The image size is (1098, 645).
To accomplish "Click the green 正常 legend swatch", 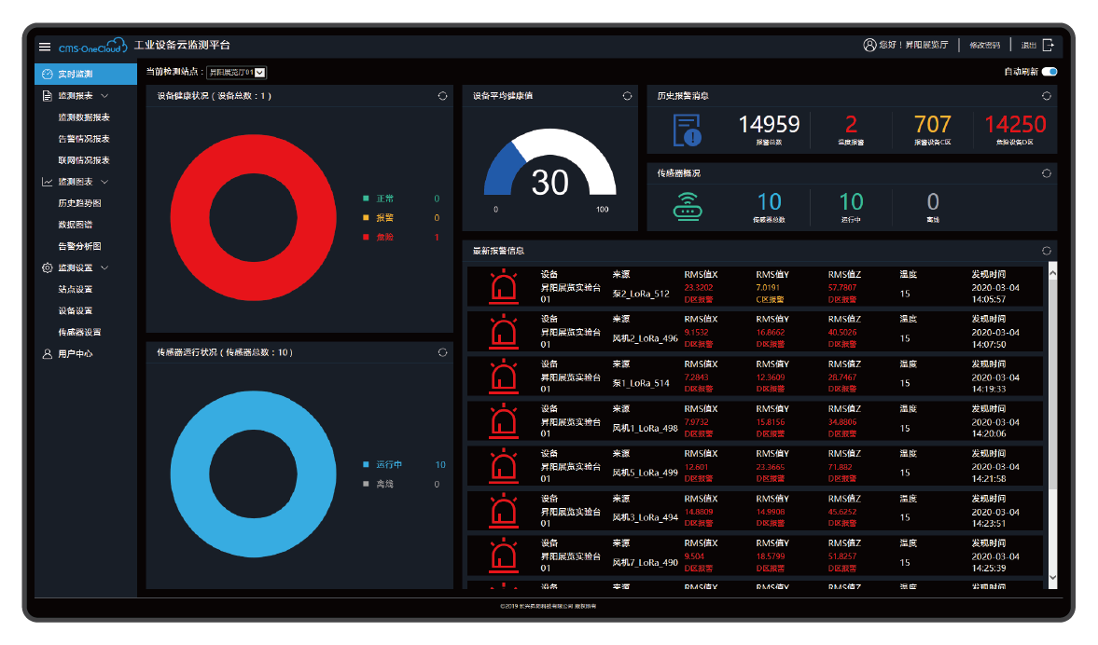I will (x=364, y=199).
